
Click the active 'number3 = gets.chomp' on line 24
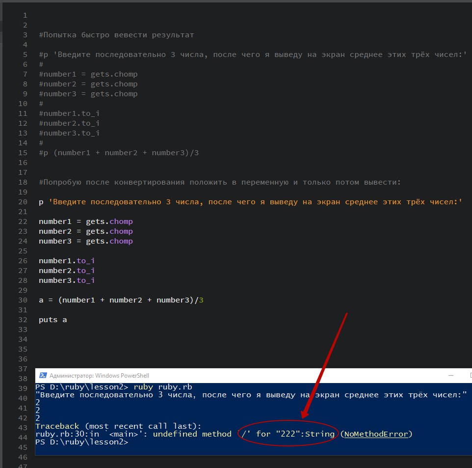coord(86,241)
